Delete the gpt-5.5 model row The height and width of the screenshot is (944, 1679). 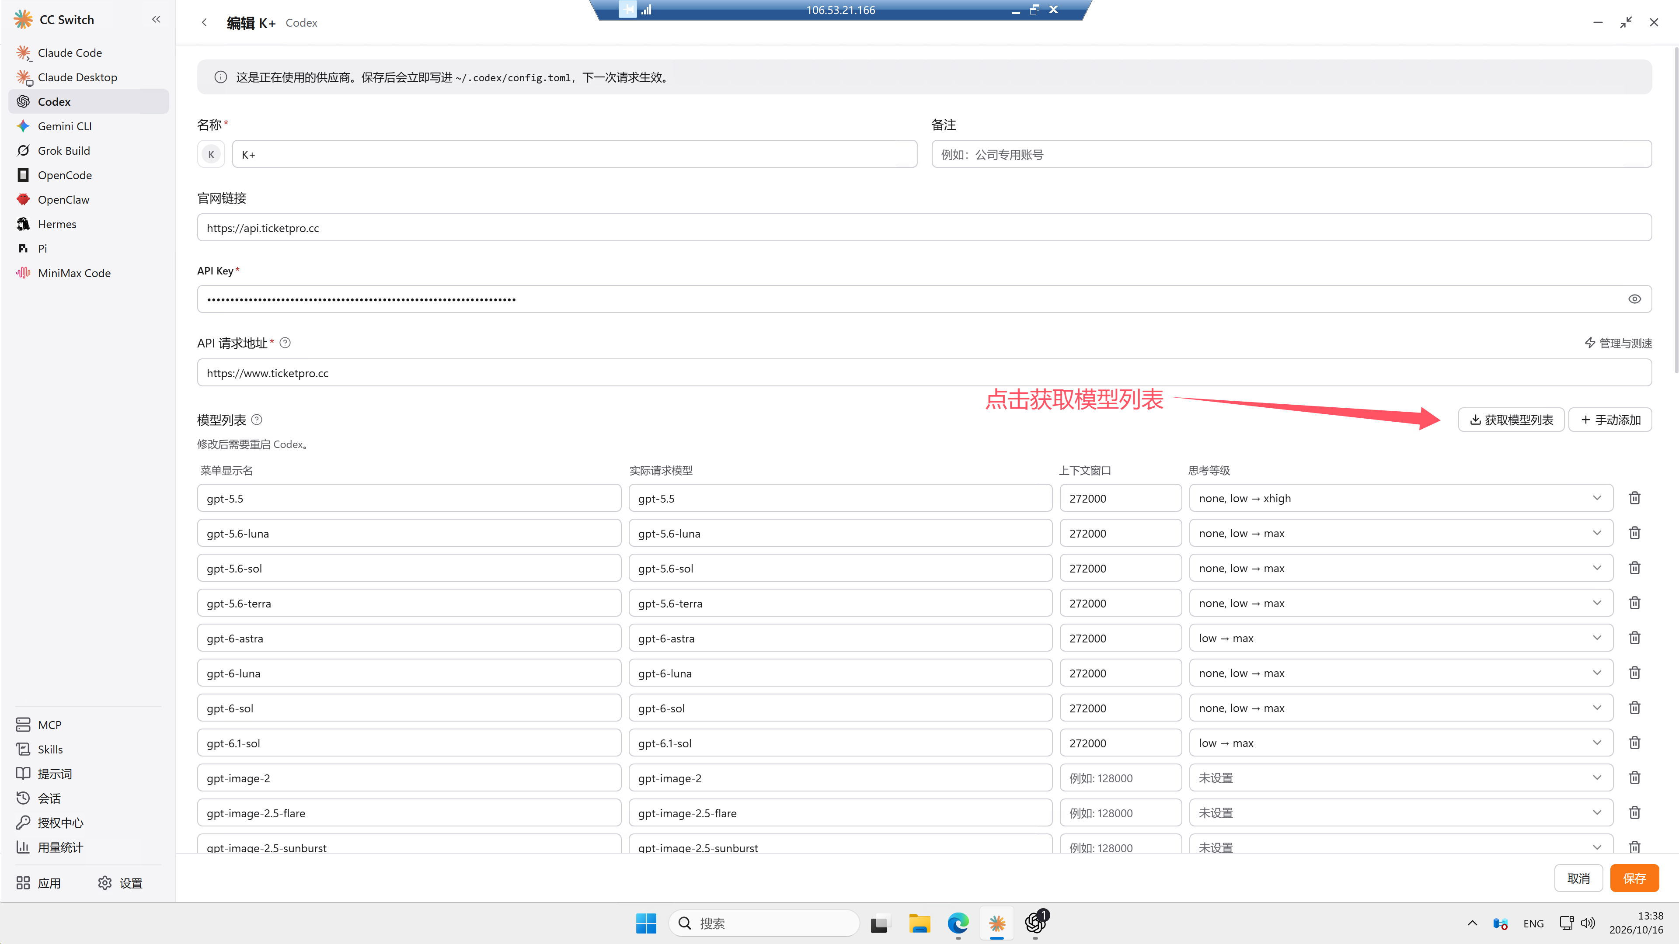(1634, 498)
